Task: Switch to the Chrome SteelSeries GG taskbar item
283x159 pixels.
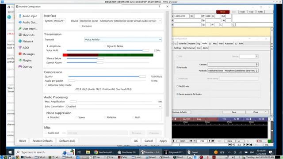Action: [104, 152]
